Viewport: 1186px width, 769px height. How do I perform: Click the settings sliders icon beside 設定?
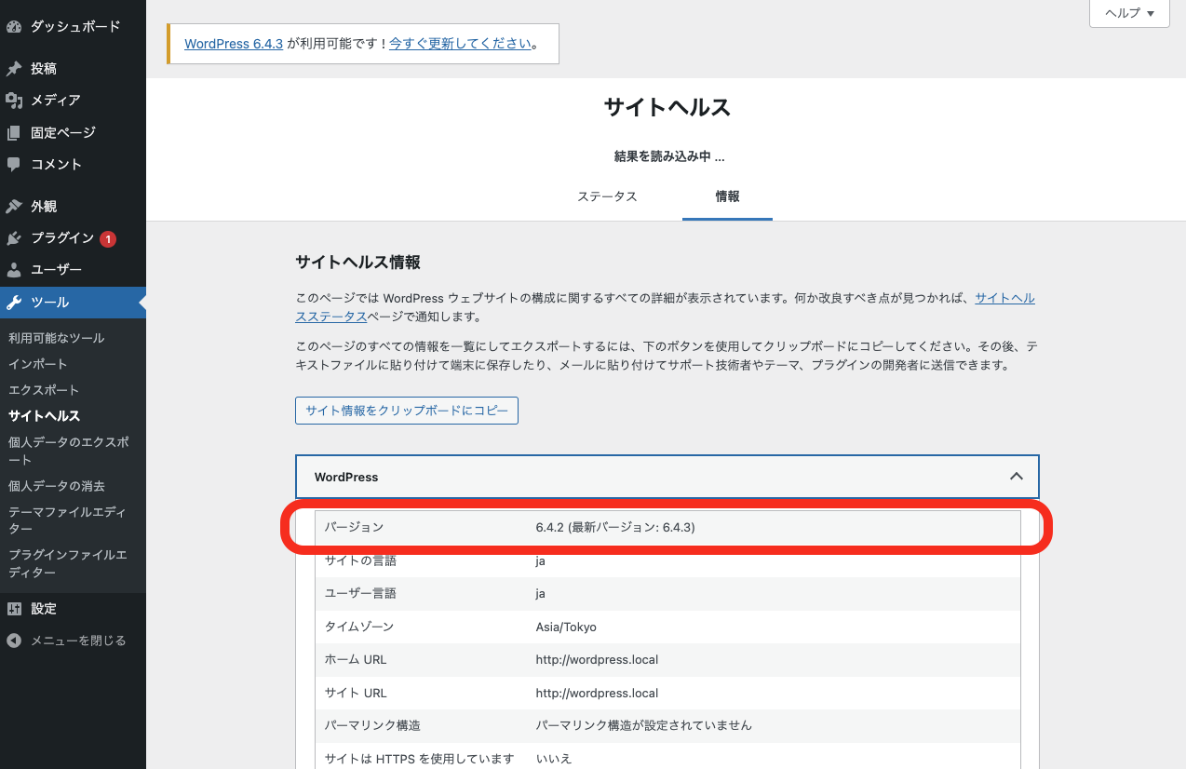coord(14,609)
